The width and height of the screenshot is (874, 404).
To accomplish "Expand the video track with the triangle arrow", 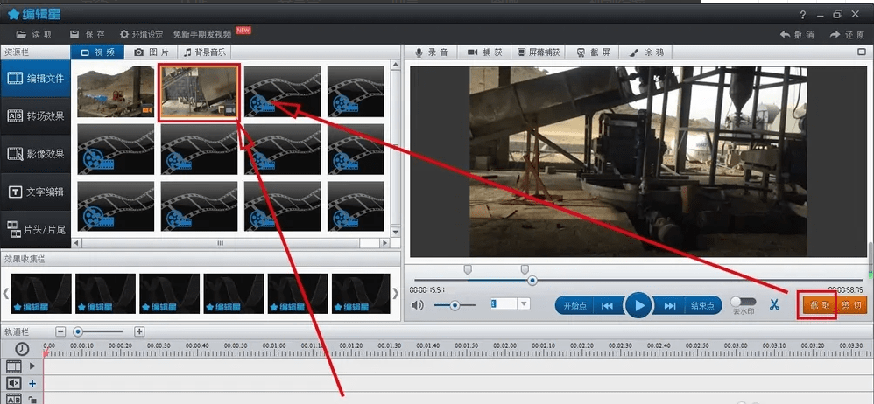I will click(32, 366).
